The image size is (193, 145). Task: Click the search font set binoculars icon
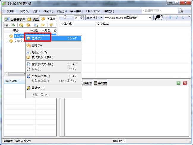pyautogui.click(x=6, y=25)
